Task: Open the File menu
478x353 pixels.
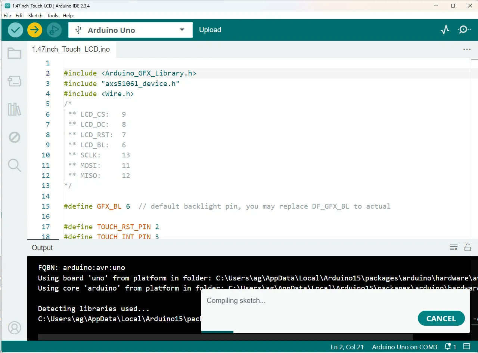Action: [x=7, y=16]
